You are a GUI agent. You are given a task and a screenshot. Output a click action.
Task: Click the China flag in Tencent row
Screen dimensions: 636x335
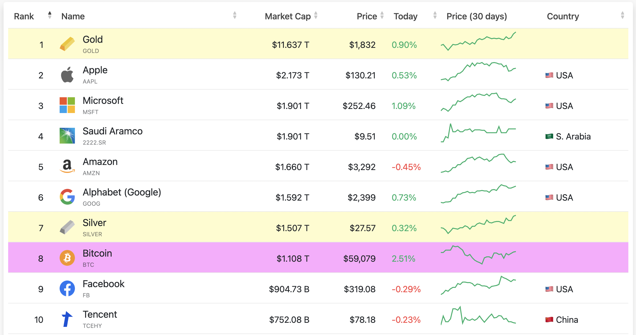tap(549, 319)
